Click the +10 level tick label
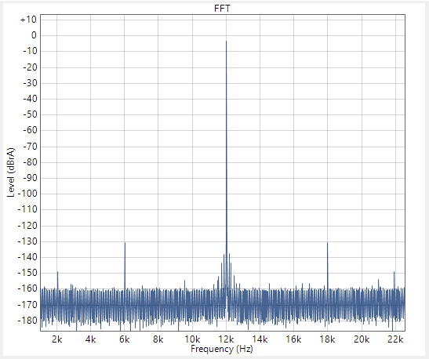Viewport: 429px width, 359px height. click(x=28, y=20)
